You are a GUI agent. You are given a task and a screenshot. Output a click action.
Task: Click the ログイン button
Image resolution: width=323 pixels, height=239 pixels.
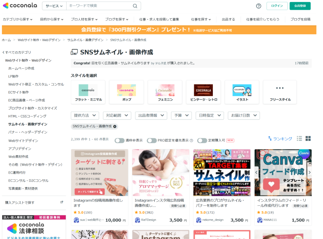click(x=277, y=6)
